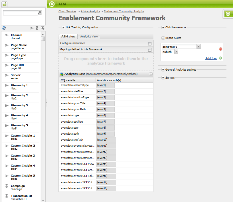Collapse the Analytics Base panel arrow
The image size is (233, 202).
click(151, 74)
